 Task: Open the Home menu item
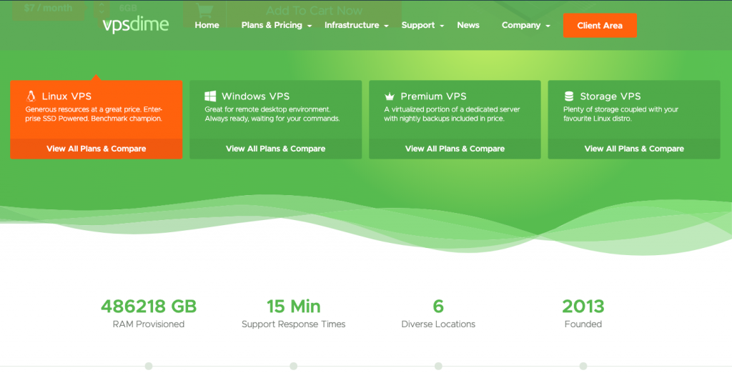pyautogui.click(x=207, y=25)
